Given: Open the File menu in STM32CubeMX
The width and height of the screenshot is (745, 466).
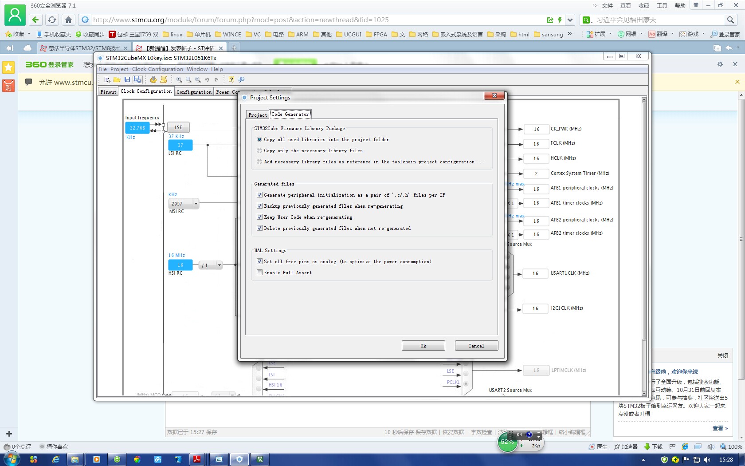Looking at the screenshot, I should (102, 69).
